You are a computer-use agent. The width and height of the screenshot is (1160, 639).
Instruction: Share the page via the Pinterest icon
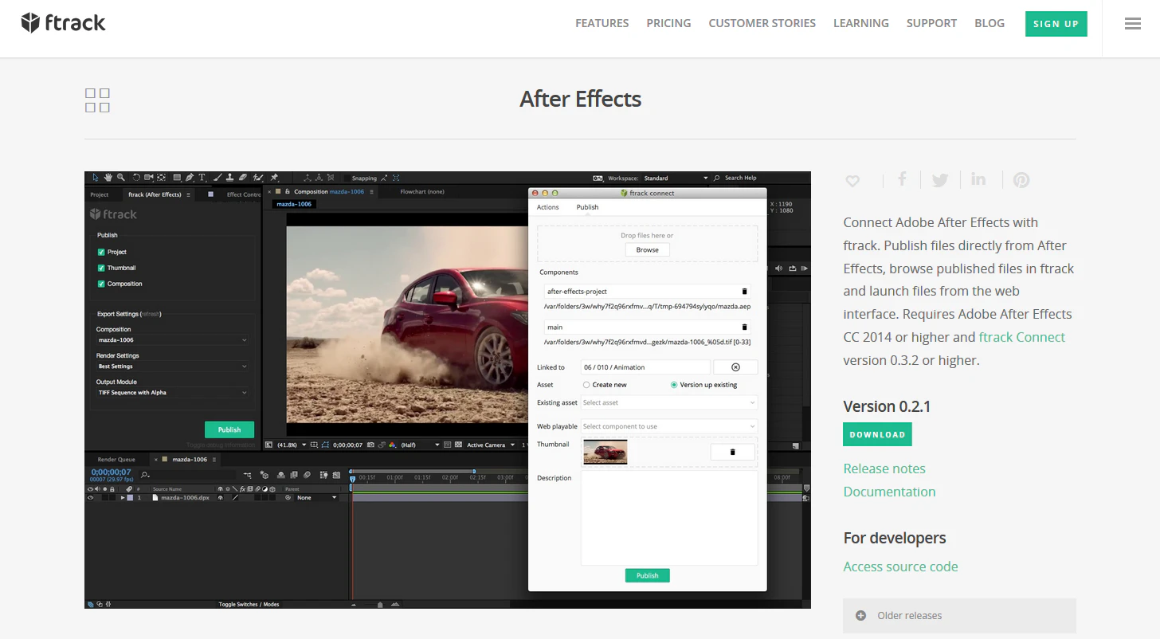(1021, 180)
